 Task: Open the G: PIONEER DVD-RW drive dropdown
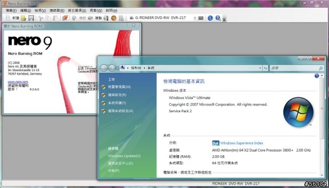click(x=195, y=18)
